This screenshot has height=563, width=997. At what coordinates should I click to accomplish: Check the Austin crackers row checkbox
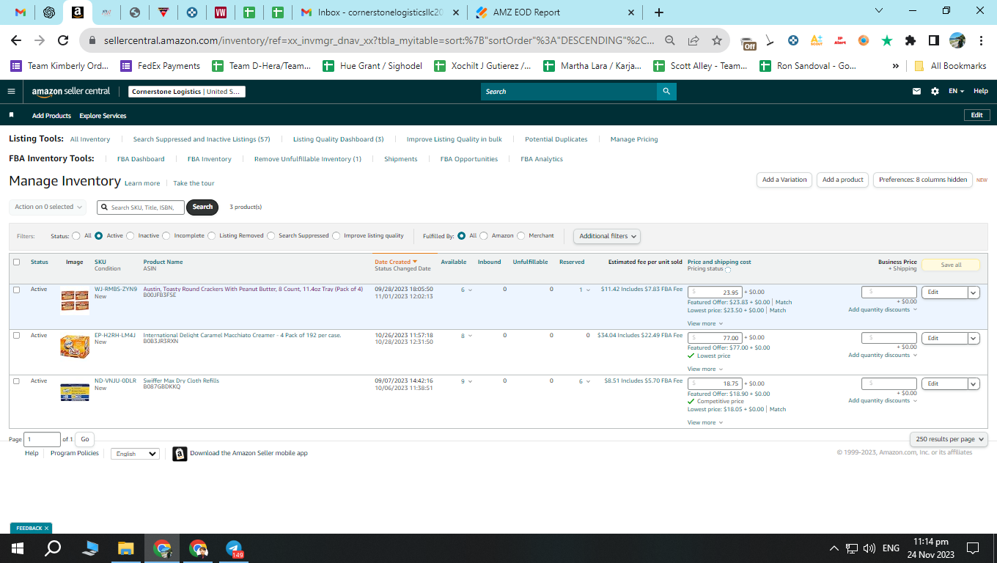pos(16,290)
